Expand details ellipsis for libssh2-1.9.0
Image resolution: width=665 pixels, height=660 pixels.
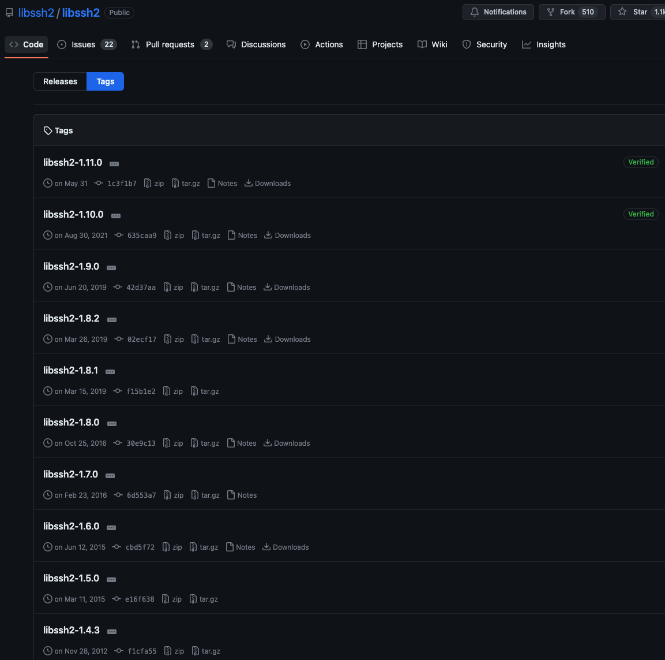[111, 268]
